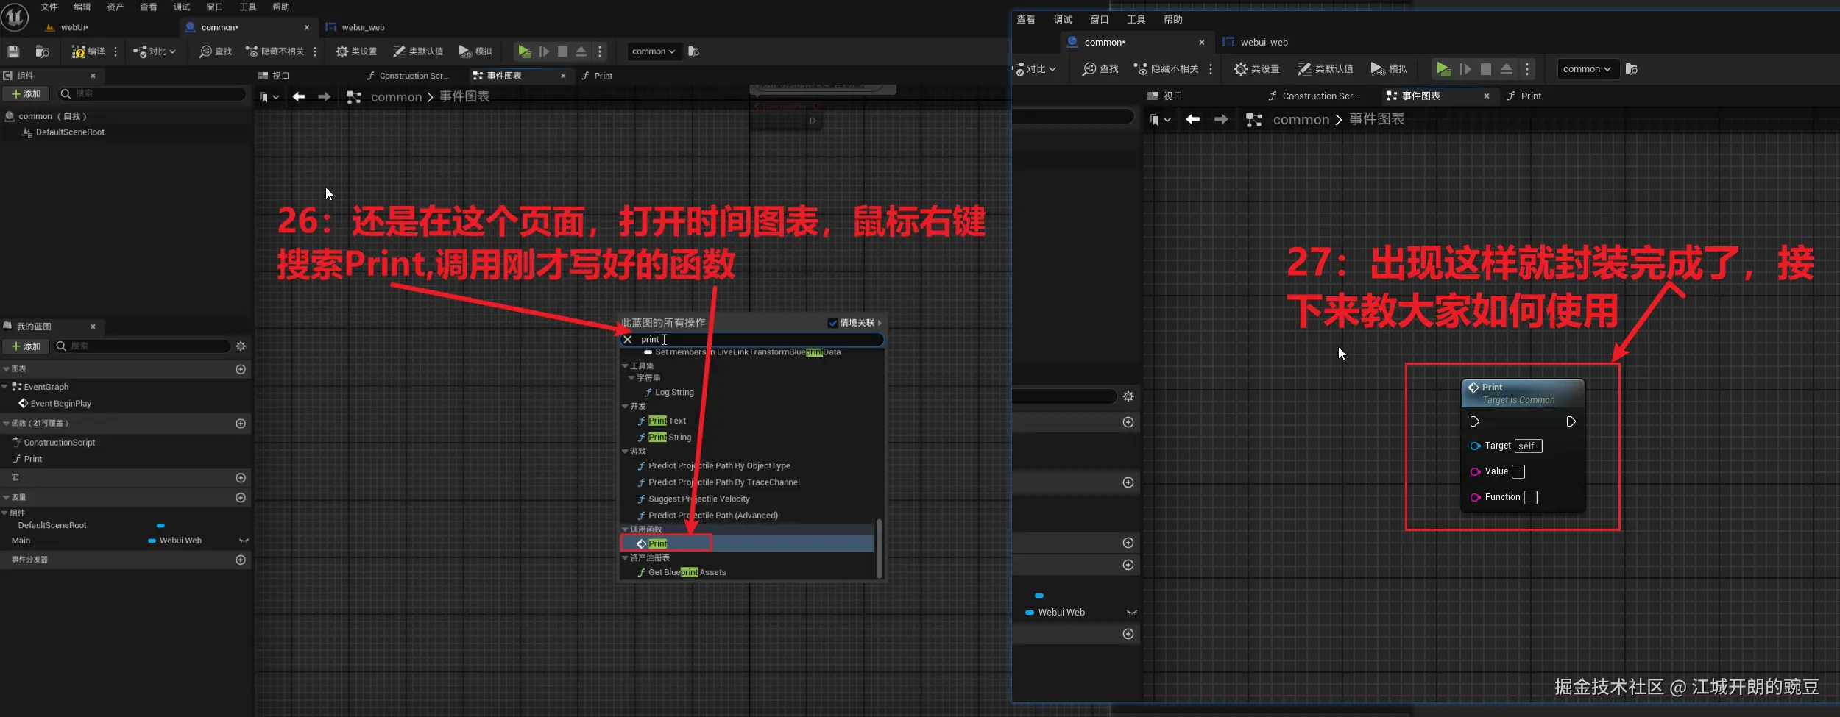
Task: Click 模拟 simulate button in left window
Action: tap(475, 51)
